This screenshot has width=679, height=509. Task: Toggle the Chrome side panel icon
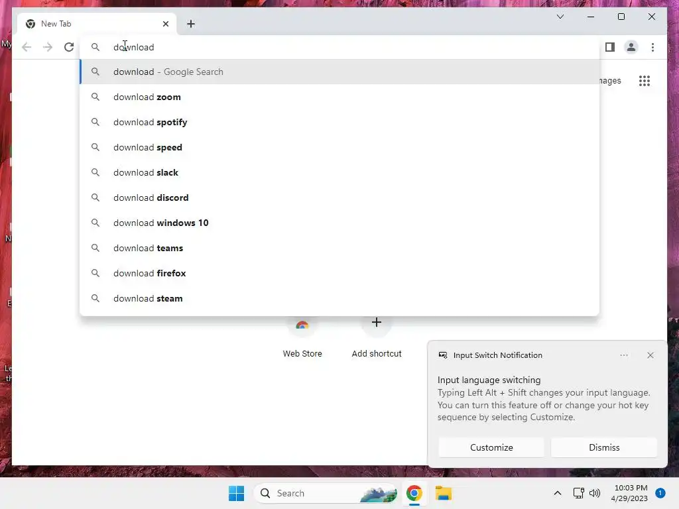610,47
